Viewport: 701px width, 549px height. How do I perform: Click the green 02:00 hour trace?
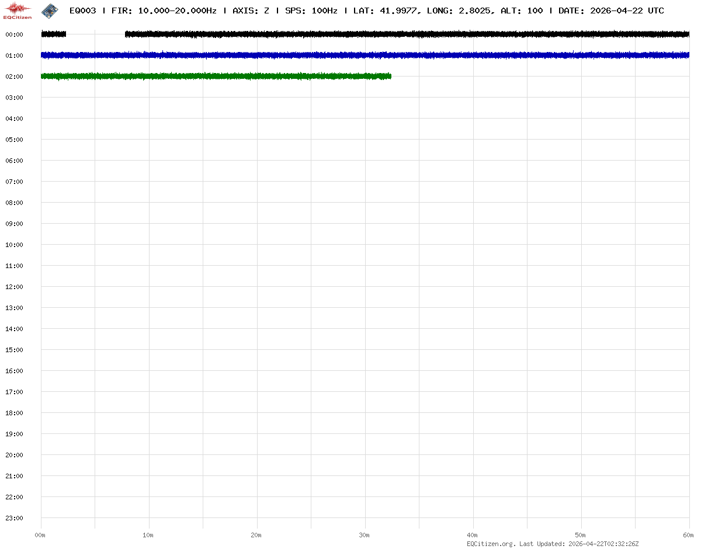(216, 76)
